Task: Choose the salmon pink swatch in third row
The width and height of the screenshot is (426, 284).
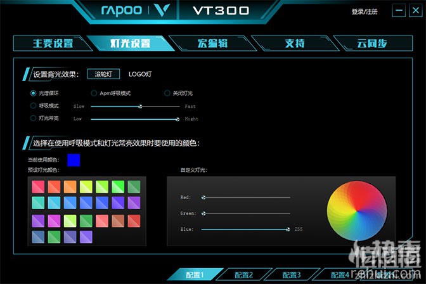Action: coord(102,221)
